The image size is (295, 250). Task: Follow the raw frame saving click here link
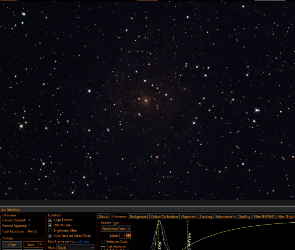pos(82,242)
